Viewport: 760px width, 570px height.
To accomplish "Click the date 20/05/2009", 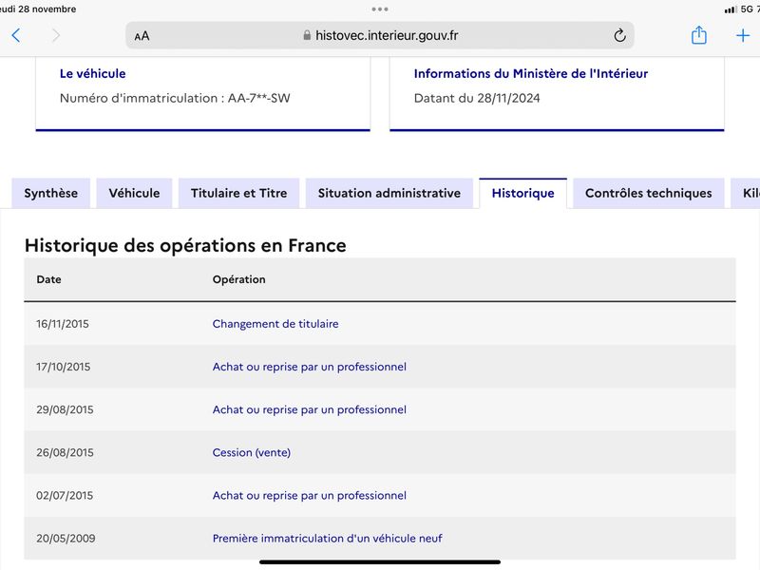I will click(x=66, y=539).
